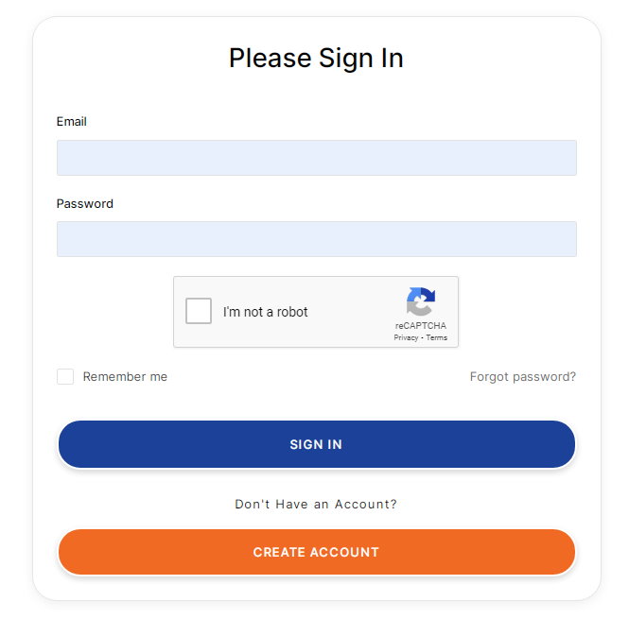
Task: Click the SIGN IN button's white label text
Action: coord(316,444)
